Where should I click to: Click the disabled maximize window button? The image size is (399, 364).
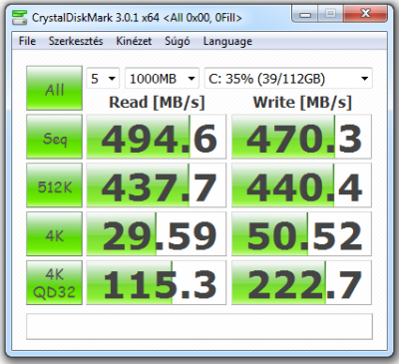(330, 14)
